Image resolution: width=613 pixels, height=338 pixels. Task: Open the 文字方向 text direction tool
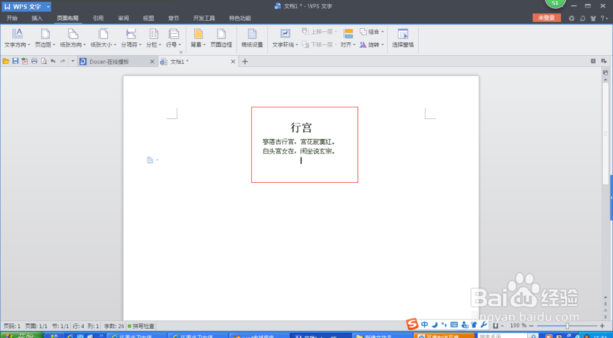[17, 38]
